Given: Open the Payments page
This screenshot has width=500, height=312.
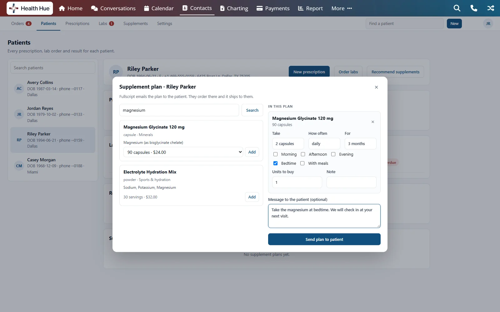Looking at the screenshot, I should point(273,8).
